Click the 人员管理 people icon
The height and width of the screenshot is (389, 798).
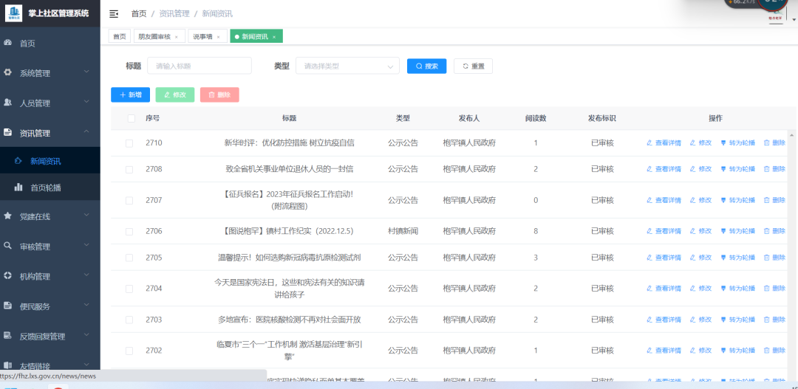8,103
